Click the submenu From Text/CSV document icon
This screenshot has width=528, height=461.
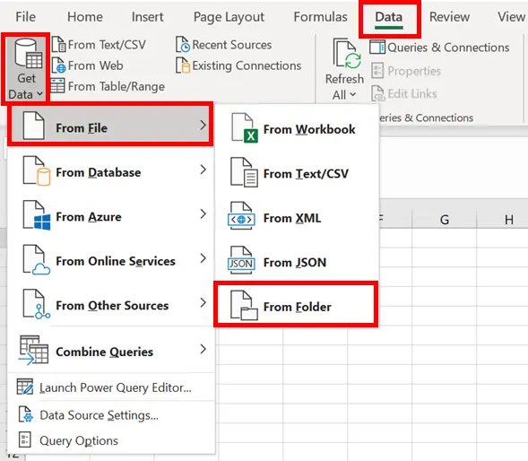click(x=244, y=172)
